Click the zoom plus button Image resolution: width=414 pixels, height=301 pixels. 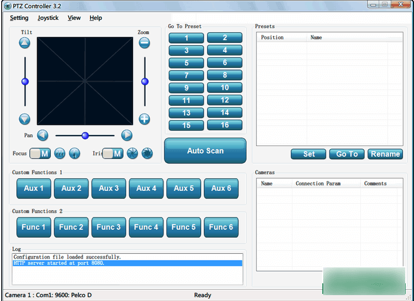144,119
